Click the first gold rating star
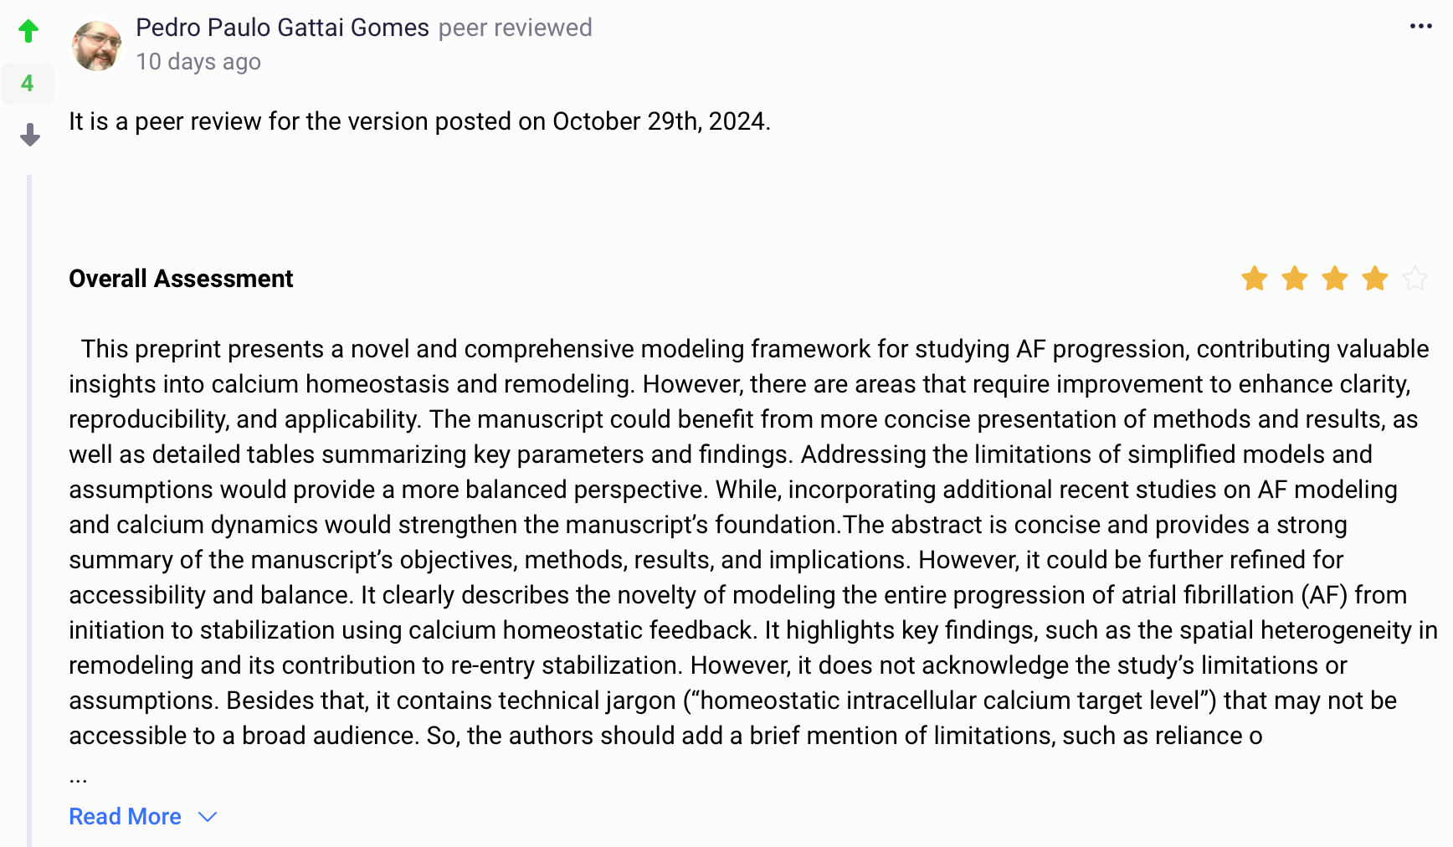1453x847 pixels. 1253,279
